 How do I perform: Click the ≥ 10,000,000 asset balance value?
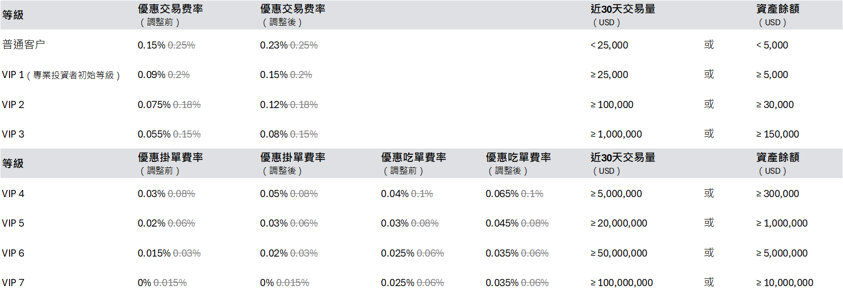click(x=785, y=283)
